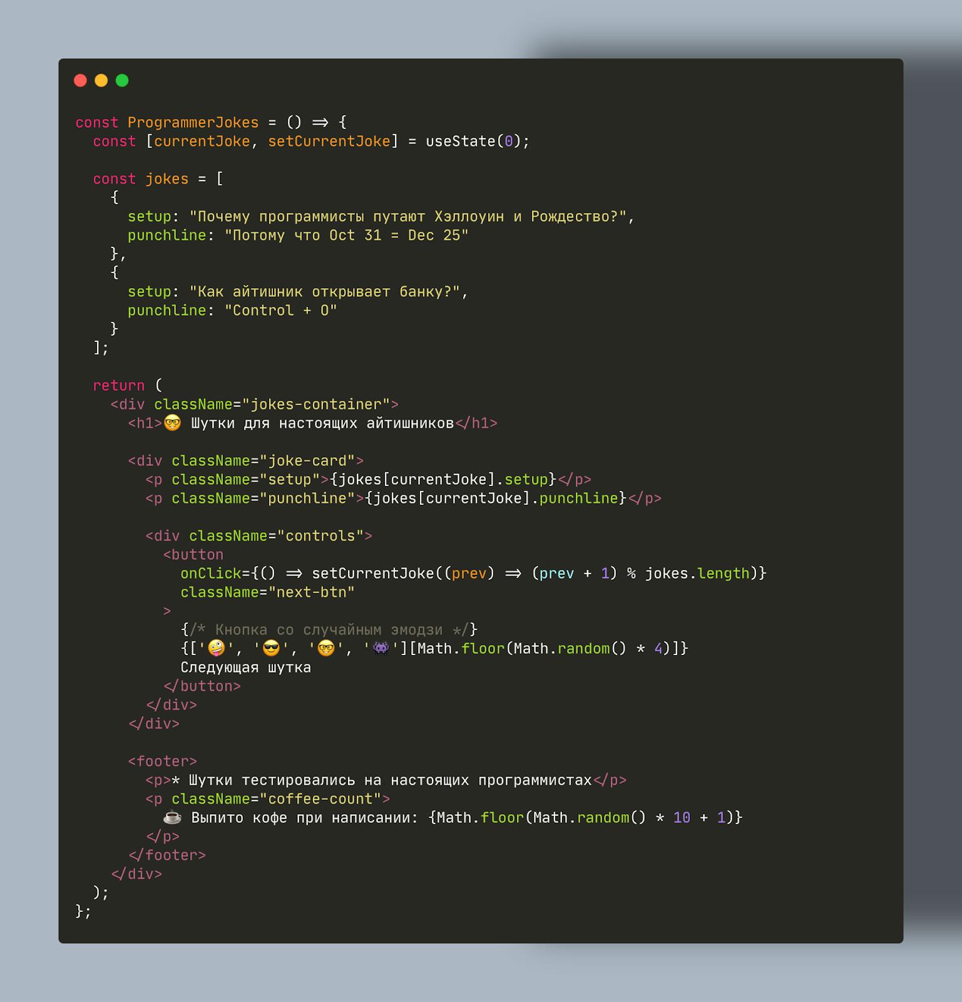Click the text "Шутки тестировались на настоящих программистах"
Screen dimensions: 962x1002
[x=390, y=780]
